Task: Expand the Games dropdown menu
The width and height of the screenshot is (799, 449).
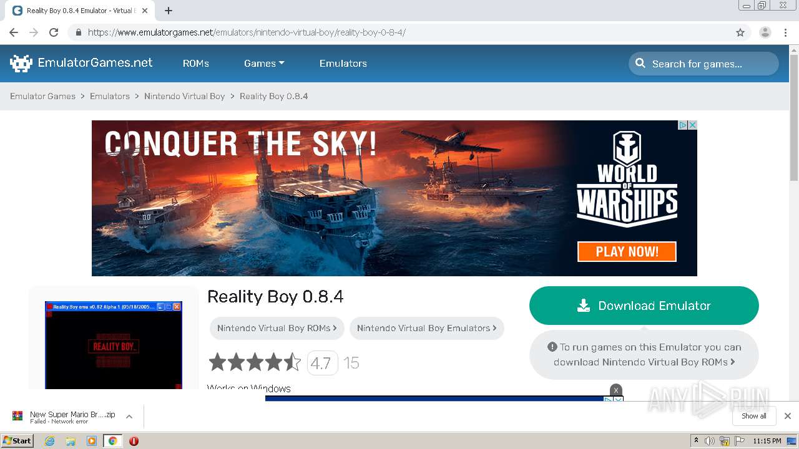Action: (264, 63)
